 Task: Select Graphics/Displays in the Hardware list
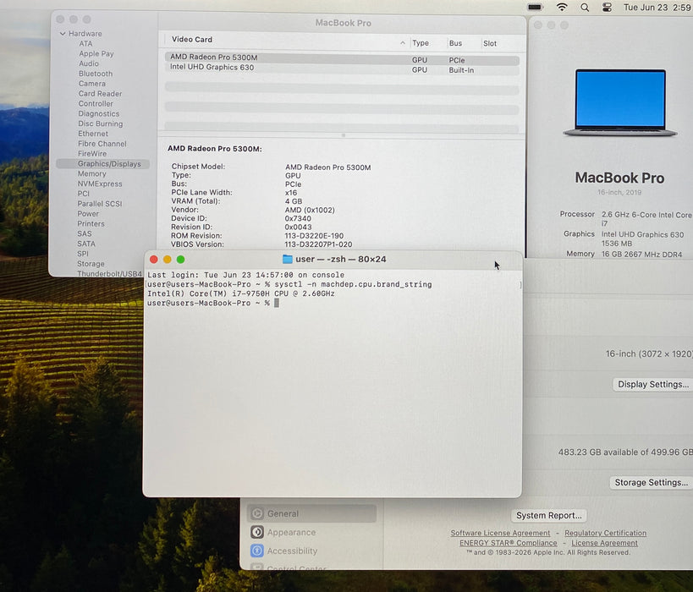click(x=103, y=164)
